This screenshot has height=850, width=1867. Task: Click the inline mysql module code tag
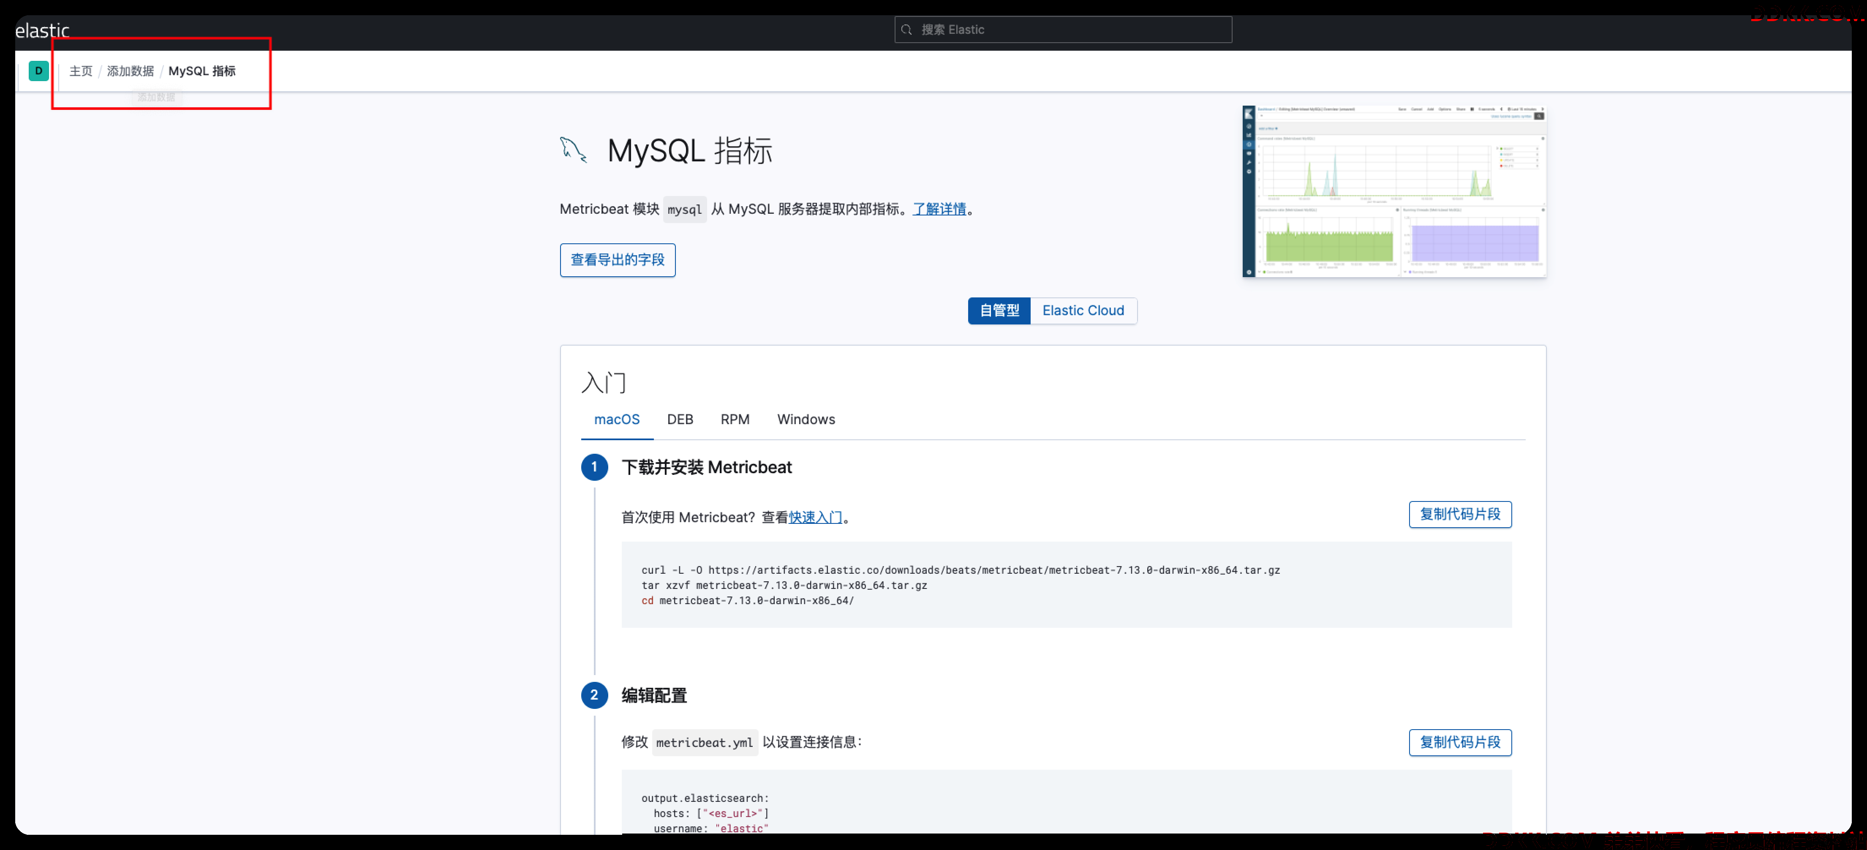tap(685, 210)
